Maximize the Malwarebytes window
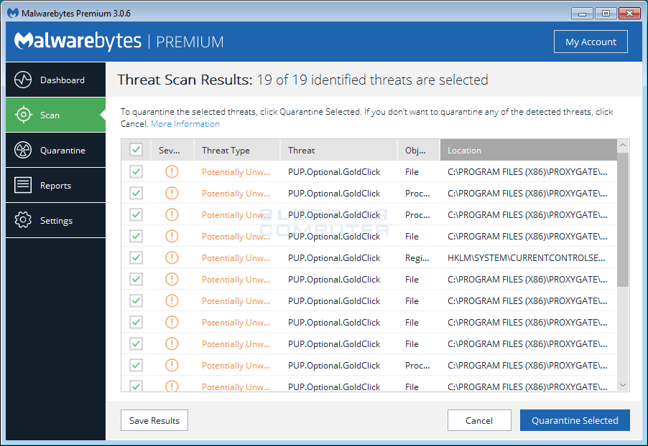Screen dimensions: 648x446 (x=606, y=14)
